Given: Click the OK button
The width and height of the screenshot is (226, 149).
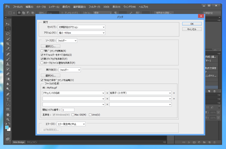Looking at the screenshot, I should (192, 24).
